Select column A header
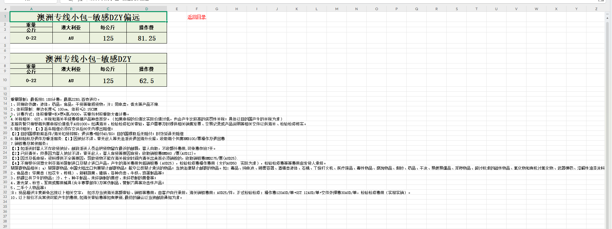This screenshot has height=229, width=612. pyautogui.click(x=31, y=9)
